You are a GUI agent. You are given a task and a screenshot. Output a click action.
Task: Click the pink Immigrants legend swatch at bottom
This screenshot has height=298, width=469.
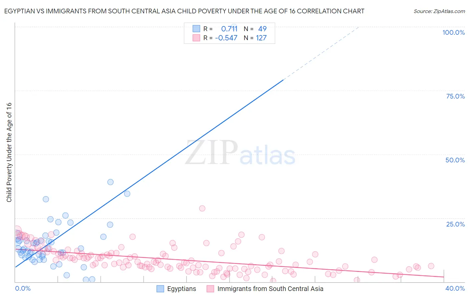(210, 289)
